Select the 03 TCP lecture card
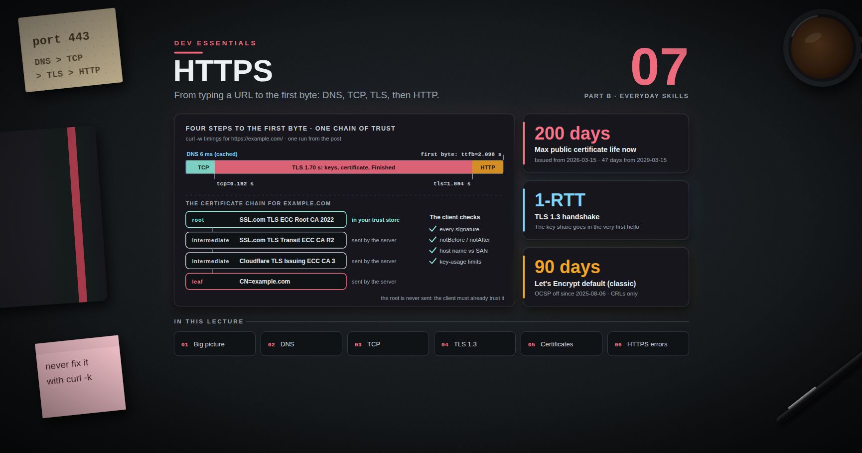Image resolution: width=862 pixels, height=453 pixels. click(388, 344)
